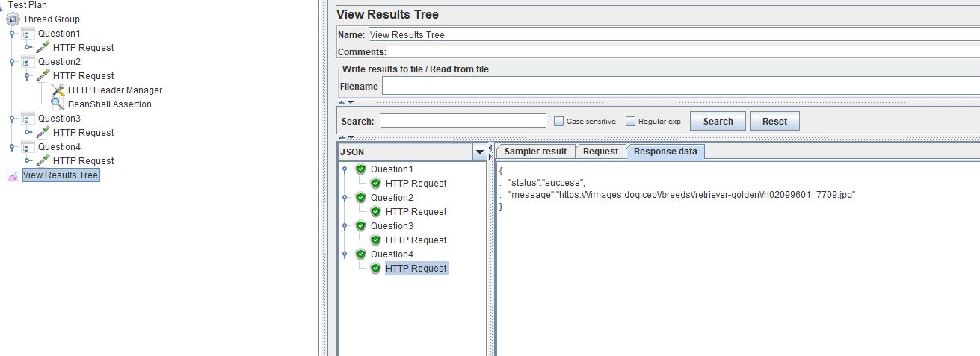Screen dimensions: 980x356
Task: Switch to the Response data tab
Action: point(665,152)
